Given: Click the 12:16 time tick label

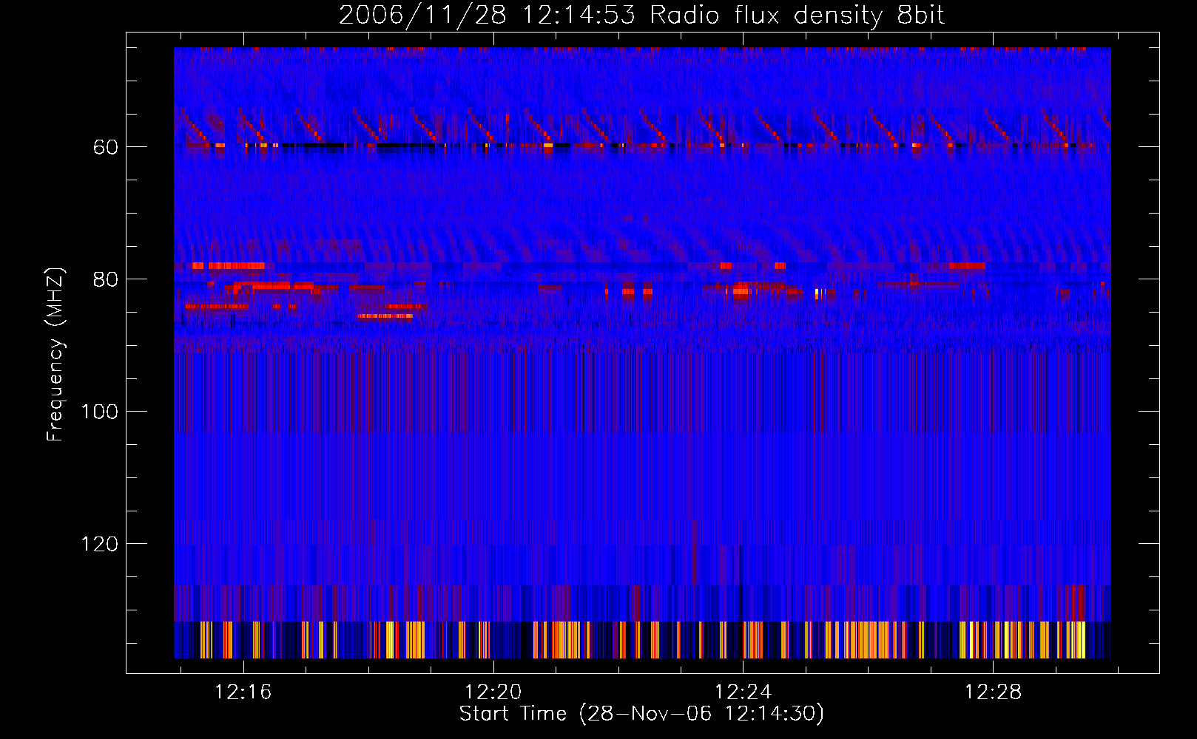Looking at the screenshot, I should [243, 692].
